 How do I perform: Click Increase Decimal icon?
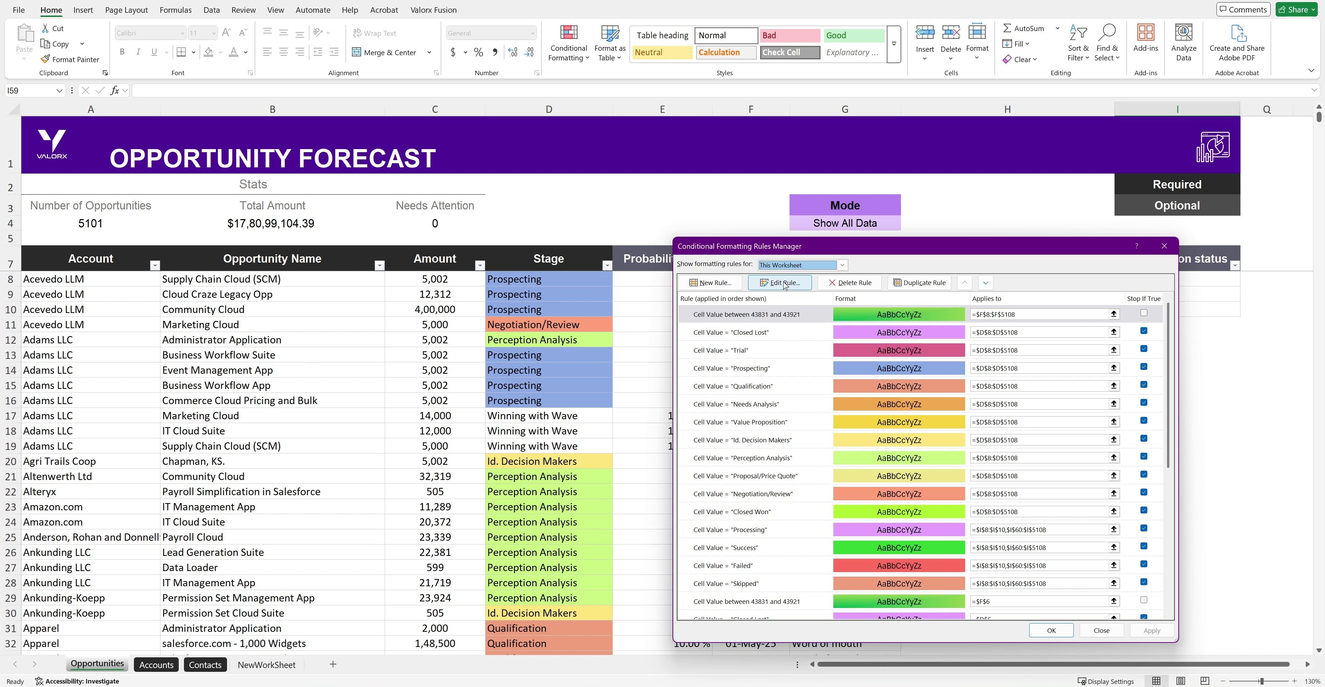pos(513,52)
